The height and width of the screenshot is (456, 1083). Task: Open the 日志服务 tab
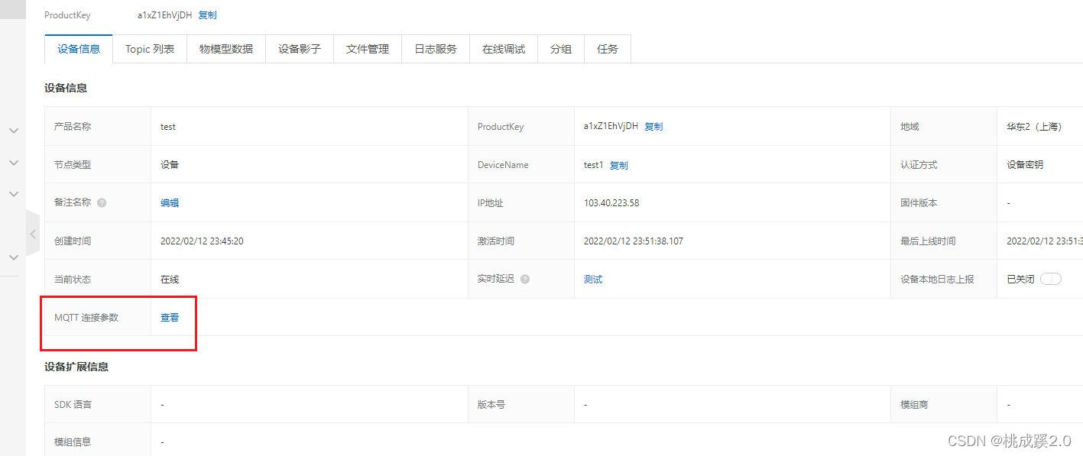click(436, 49)
